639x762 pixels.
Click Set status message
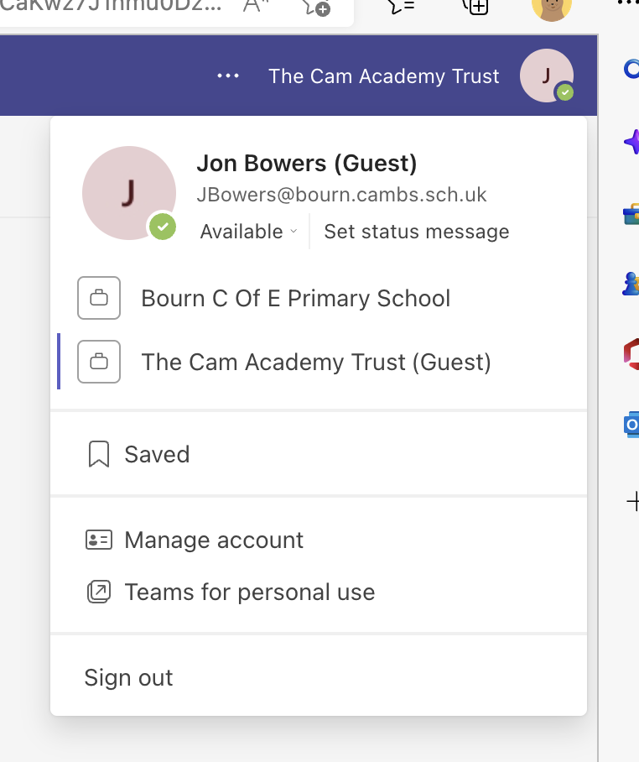tap(417, 232)
